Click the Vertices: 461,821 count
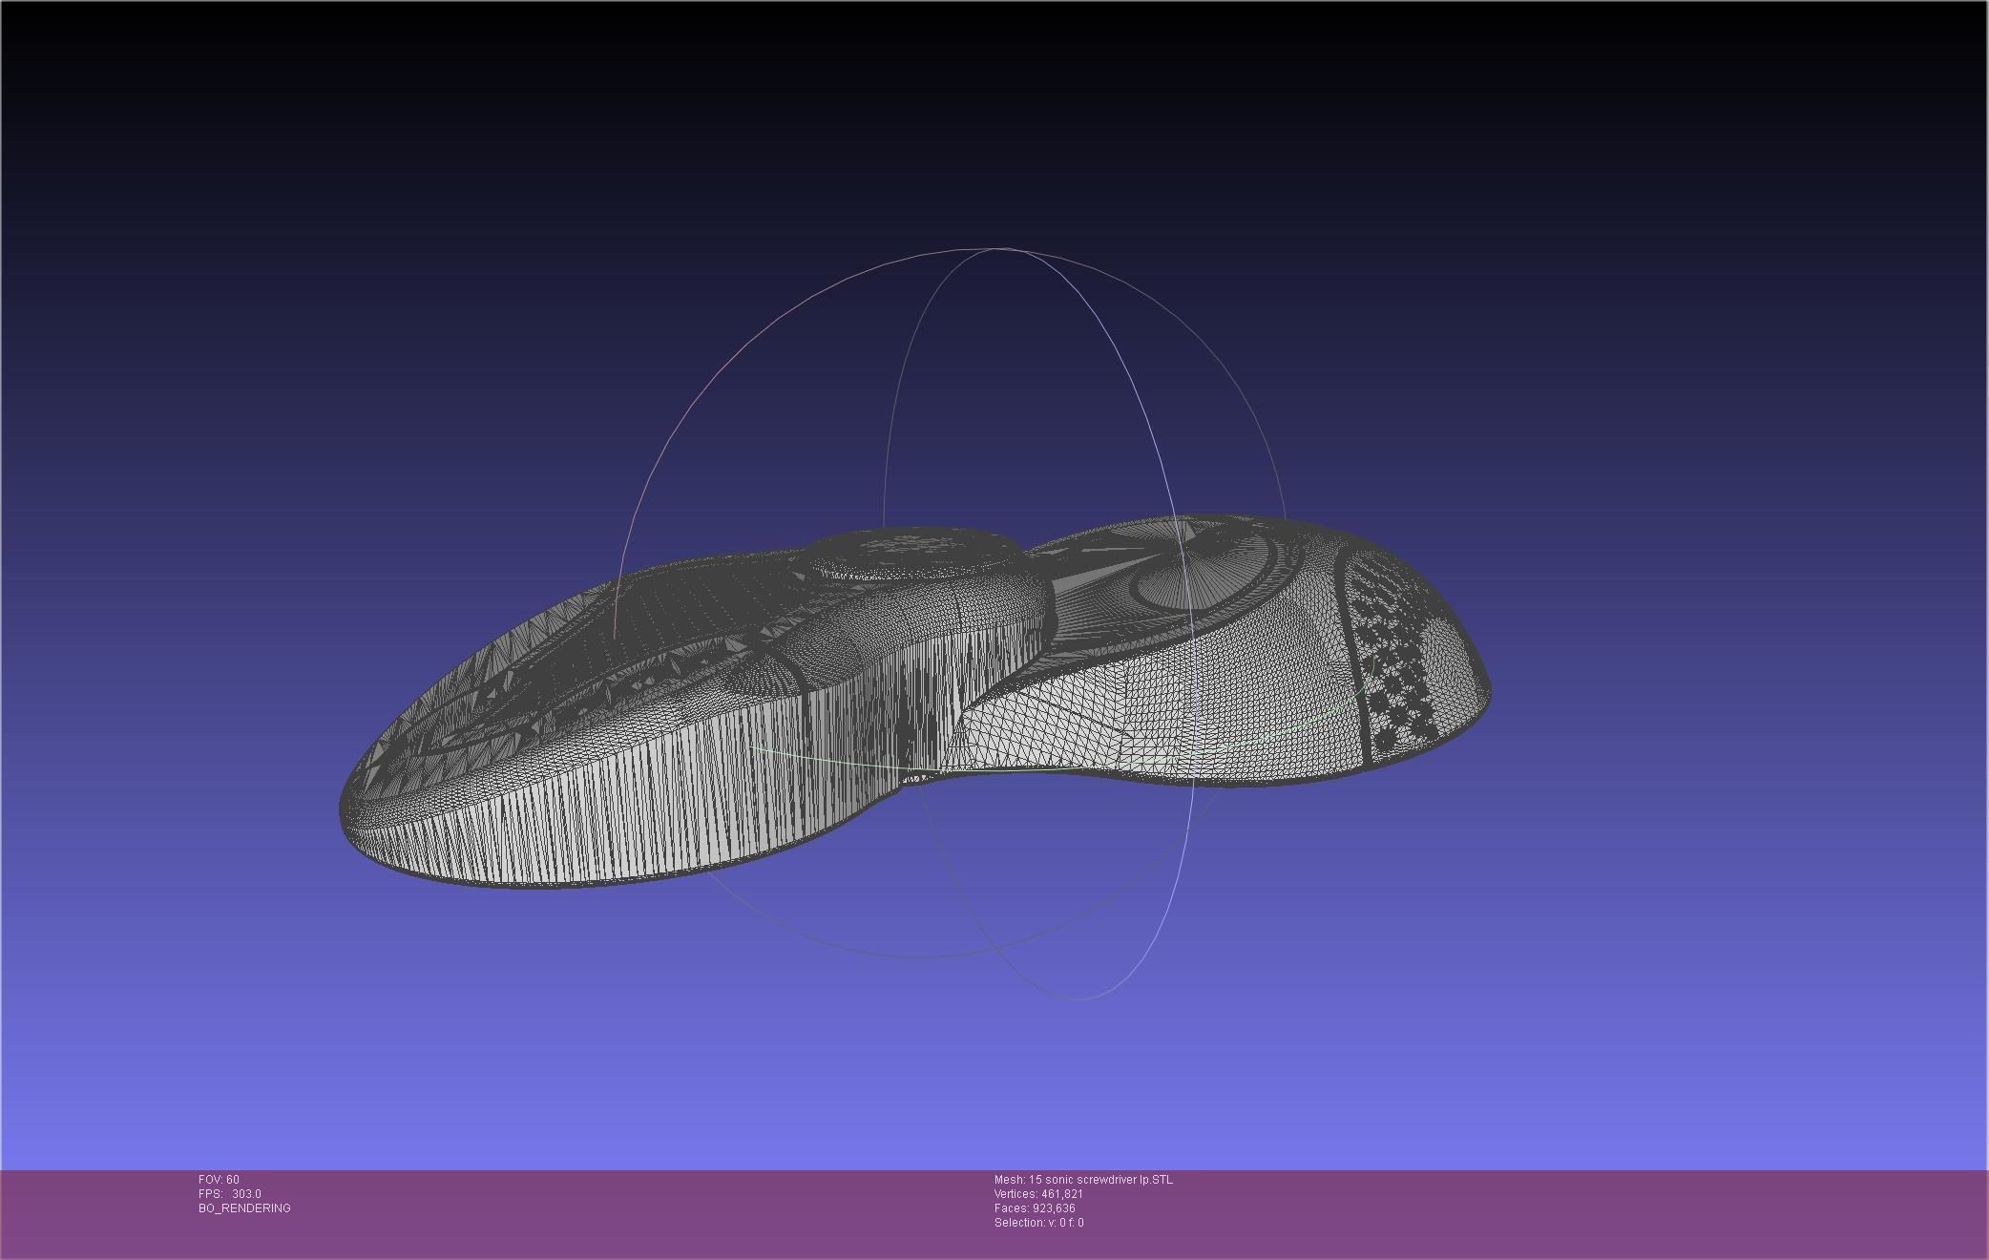The image size is (1989, 1260). point(1038,1194)
